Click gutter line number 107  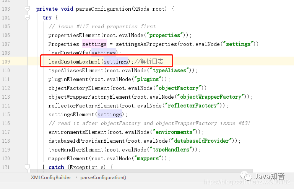click(6, 44)
